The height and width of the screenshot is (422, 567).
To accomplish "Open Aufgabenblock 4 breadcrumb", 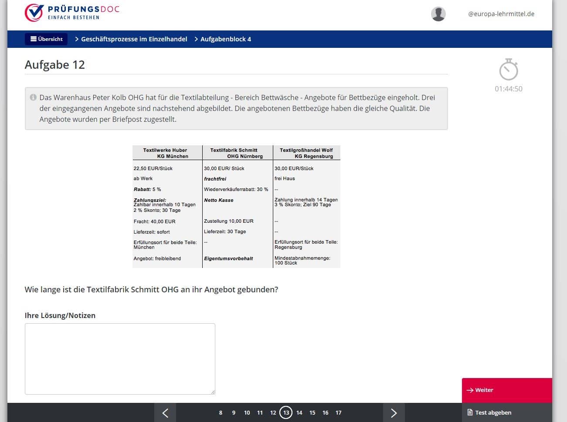I will click(x=225, y=39).
